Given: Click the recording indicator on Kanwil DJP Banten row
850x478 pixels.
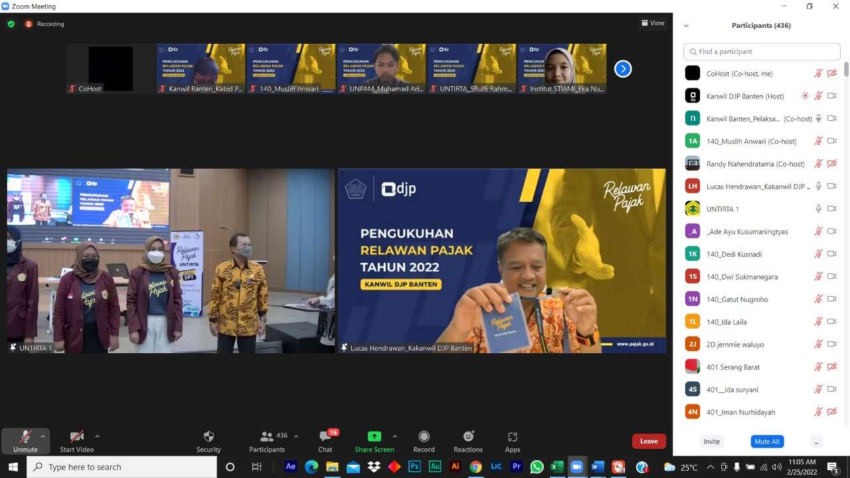Looking at the screenshot, I should (805, 96).
